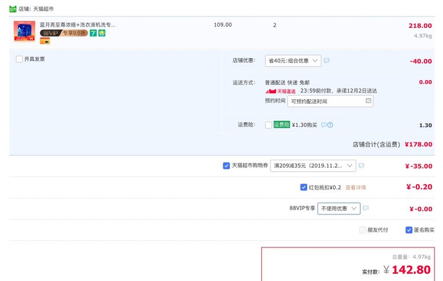Click the -40.00 store discount amount
The height and width of the screenshot is (281, 443).
(x=421, y=61)
